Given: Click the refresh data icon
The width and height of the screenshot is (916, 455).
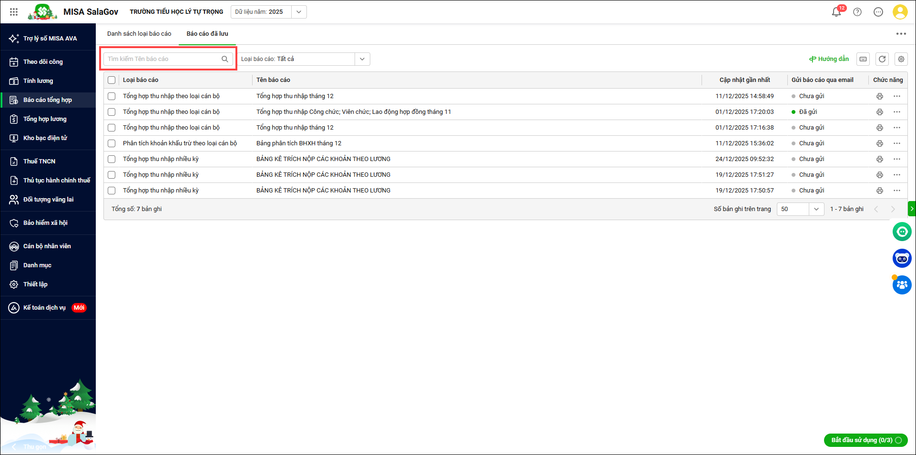Looking at the screenshot, I should coord(882,59).
